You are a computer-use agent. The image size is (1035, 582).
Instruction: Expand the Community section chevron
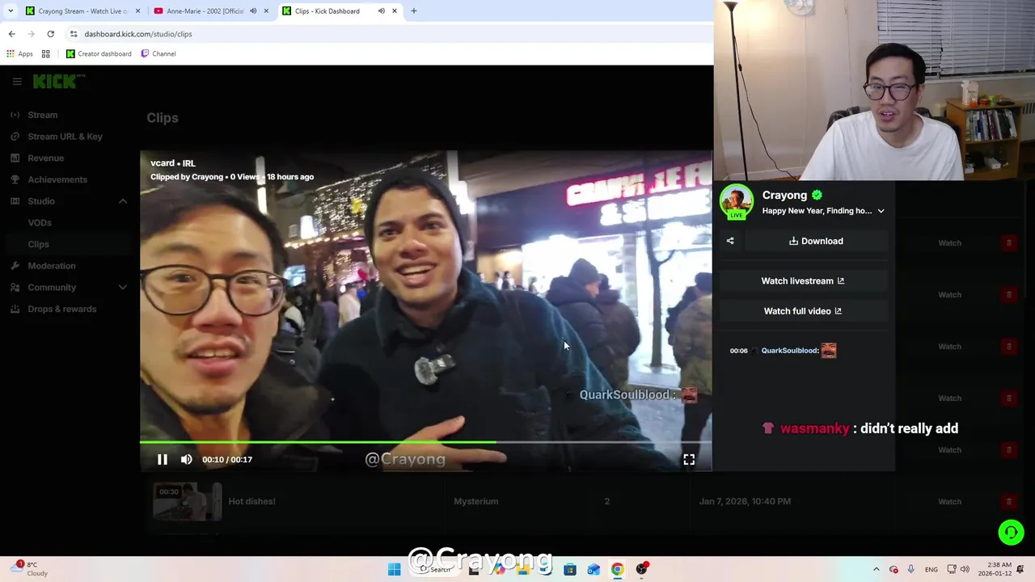click(123, 288)
